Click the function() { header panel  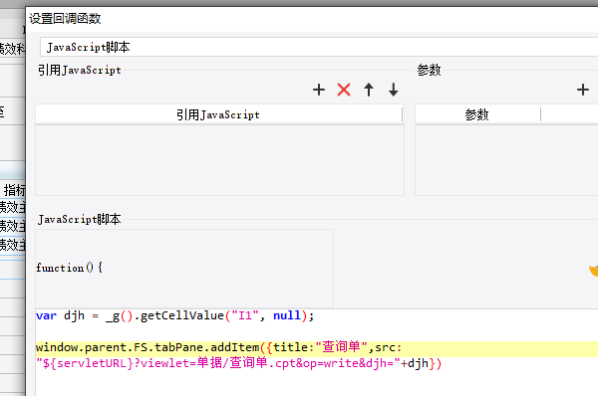coord(184,268)
